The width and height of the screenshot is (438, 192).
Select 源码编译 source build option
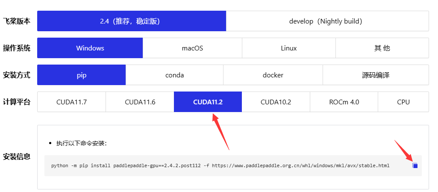click(375, 75)
